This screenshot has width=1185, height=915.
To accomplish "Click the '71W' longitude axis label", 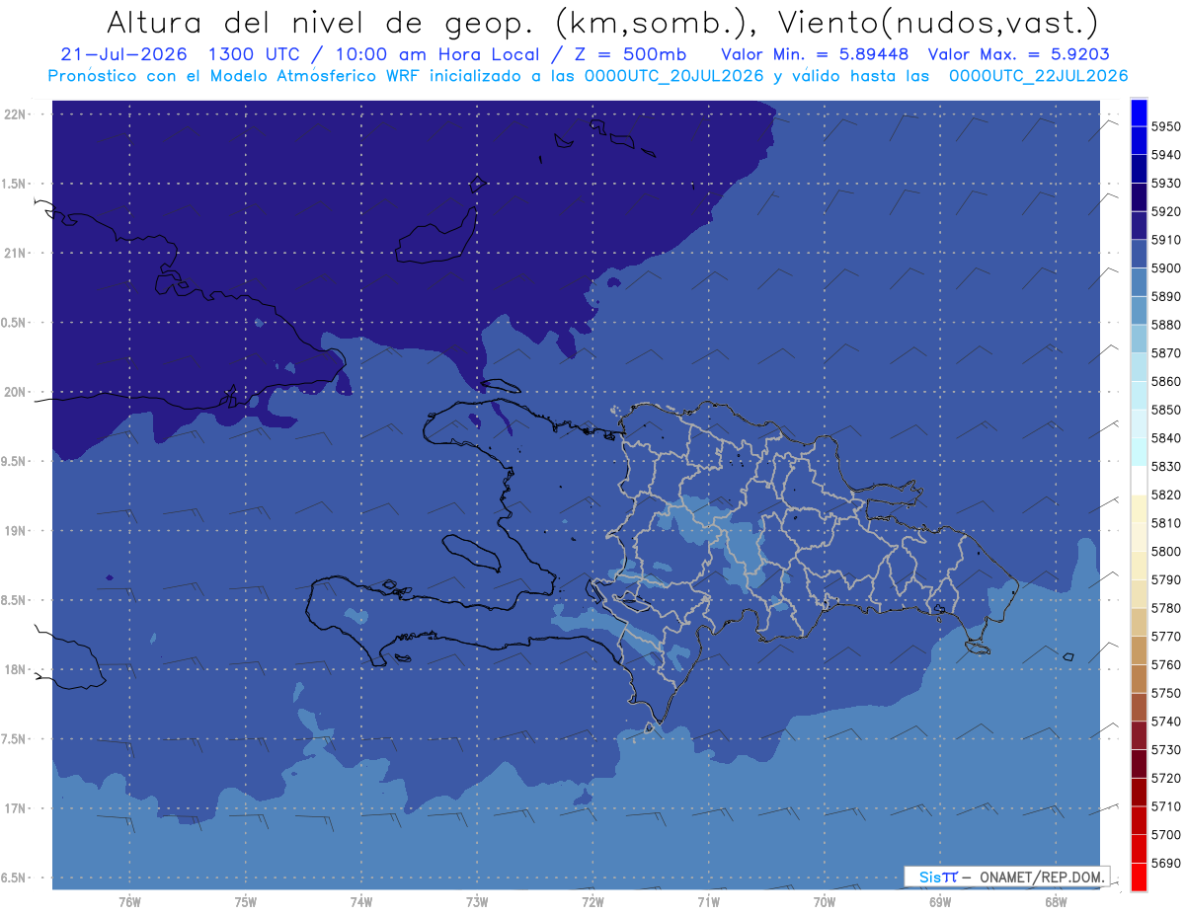I will click(x=708, y=902).
